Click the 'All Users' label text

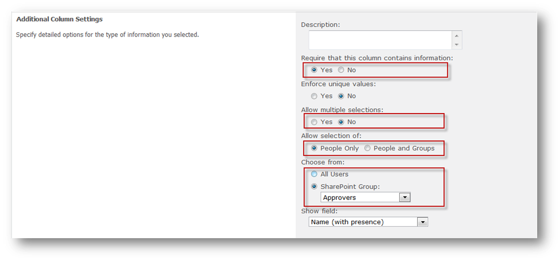(x=334, y=174)
